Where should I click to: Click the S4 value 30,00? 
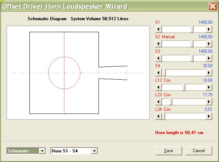click(x=208, y=66)
